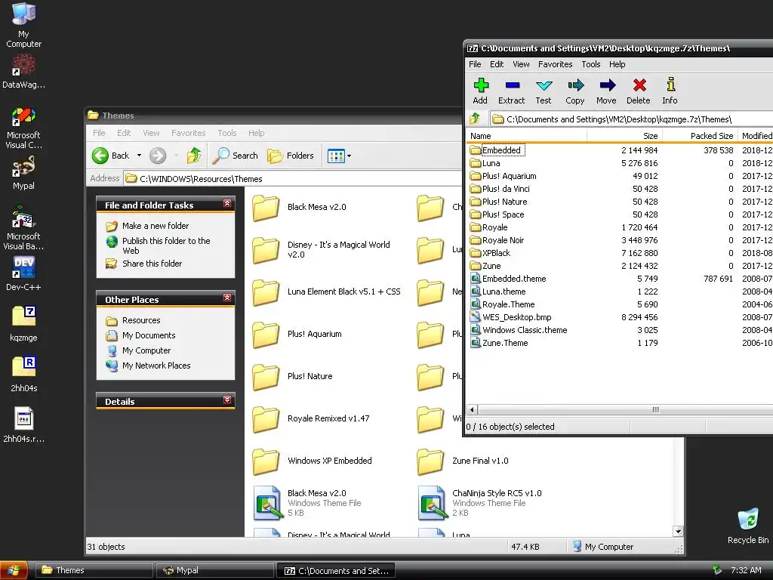Click Make a new folder link
The width and height of the screenshot is (773, 580).
tap(156, 226)
